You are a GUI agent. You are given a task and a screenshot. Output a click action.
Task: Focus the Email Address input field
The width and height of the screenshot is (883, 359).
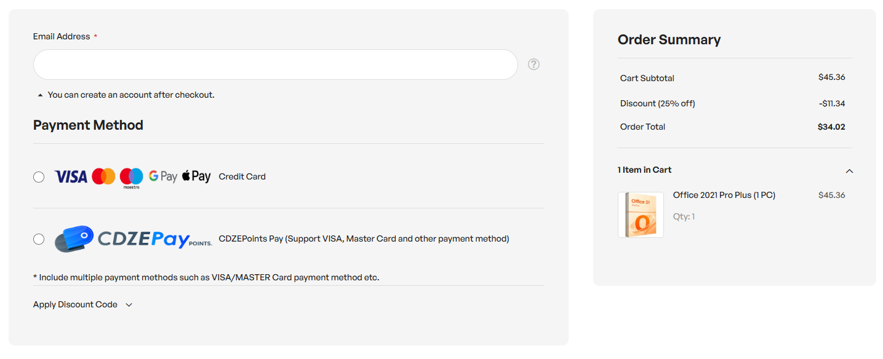pos(275,65)
